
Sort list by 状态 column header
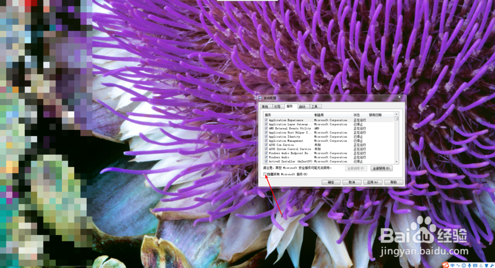coord(360,115)
